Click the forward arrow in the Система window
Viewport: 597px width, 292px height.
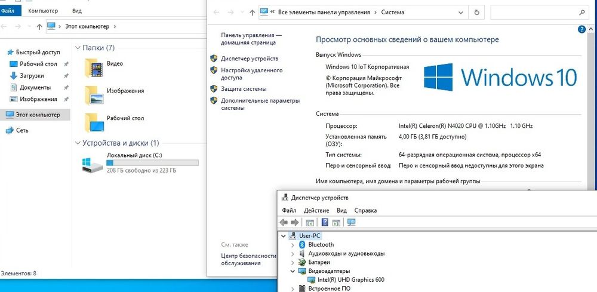(x=230, y=12)
